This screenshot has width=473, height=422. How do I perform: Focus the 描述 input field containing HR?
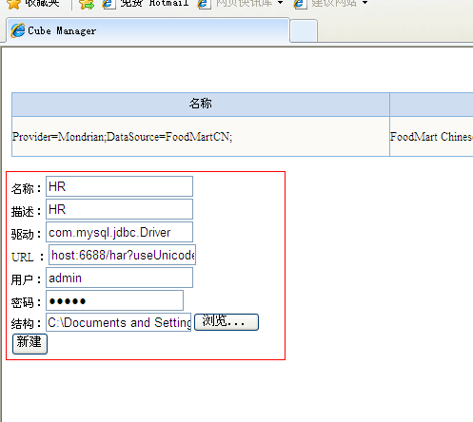(119, 209)
